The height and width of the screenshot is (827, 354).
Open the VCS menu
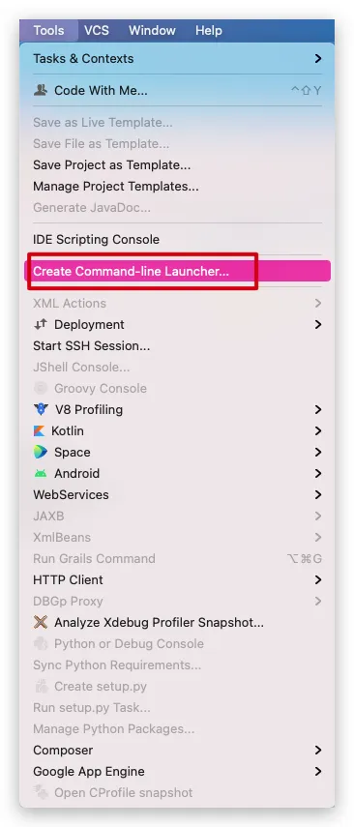[x=97, y=31]
